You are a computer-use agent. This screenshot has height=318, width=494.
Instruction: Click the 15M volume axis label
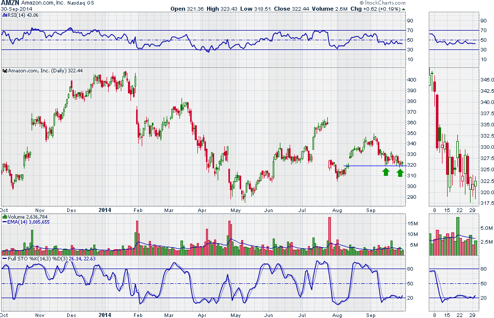click(413, 224)
